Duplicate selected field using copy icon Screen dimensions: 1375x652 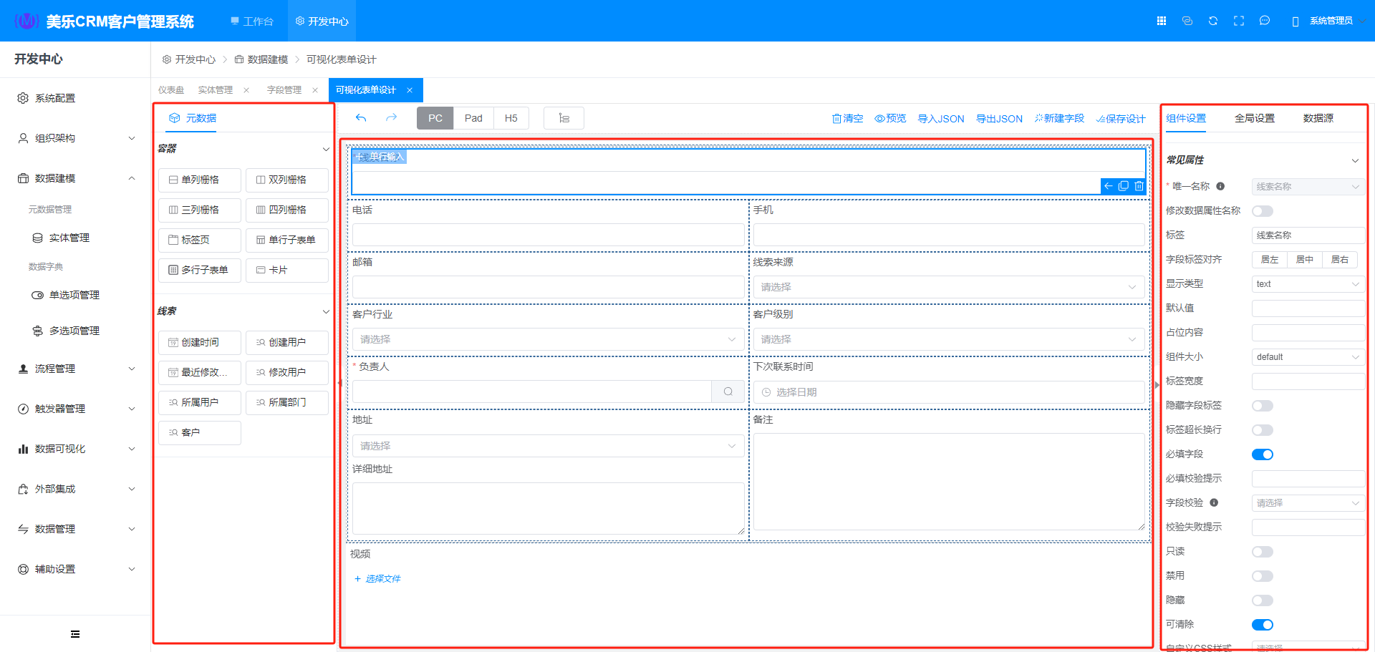coord(1124,186)
